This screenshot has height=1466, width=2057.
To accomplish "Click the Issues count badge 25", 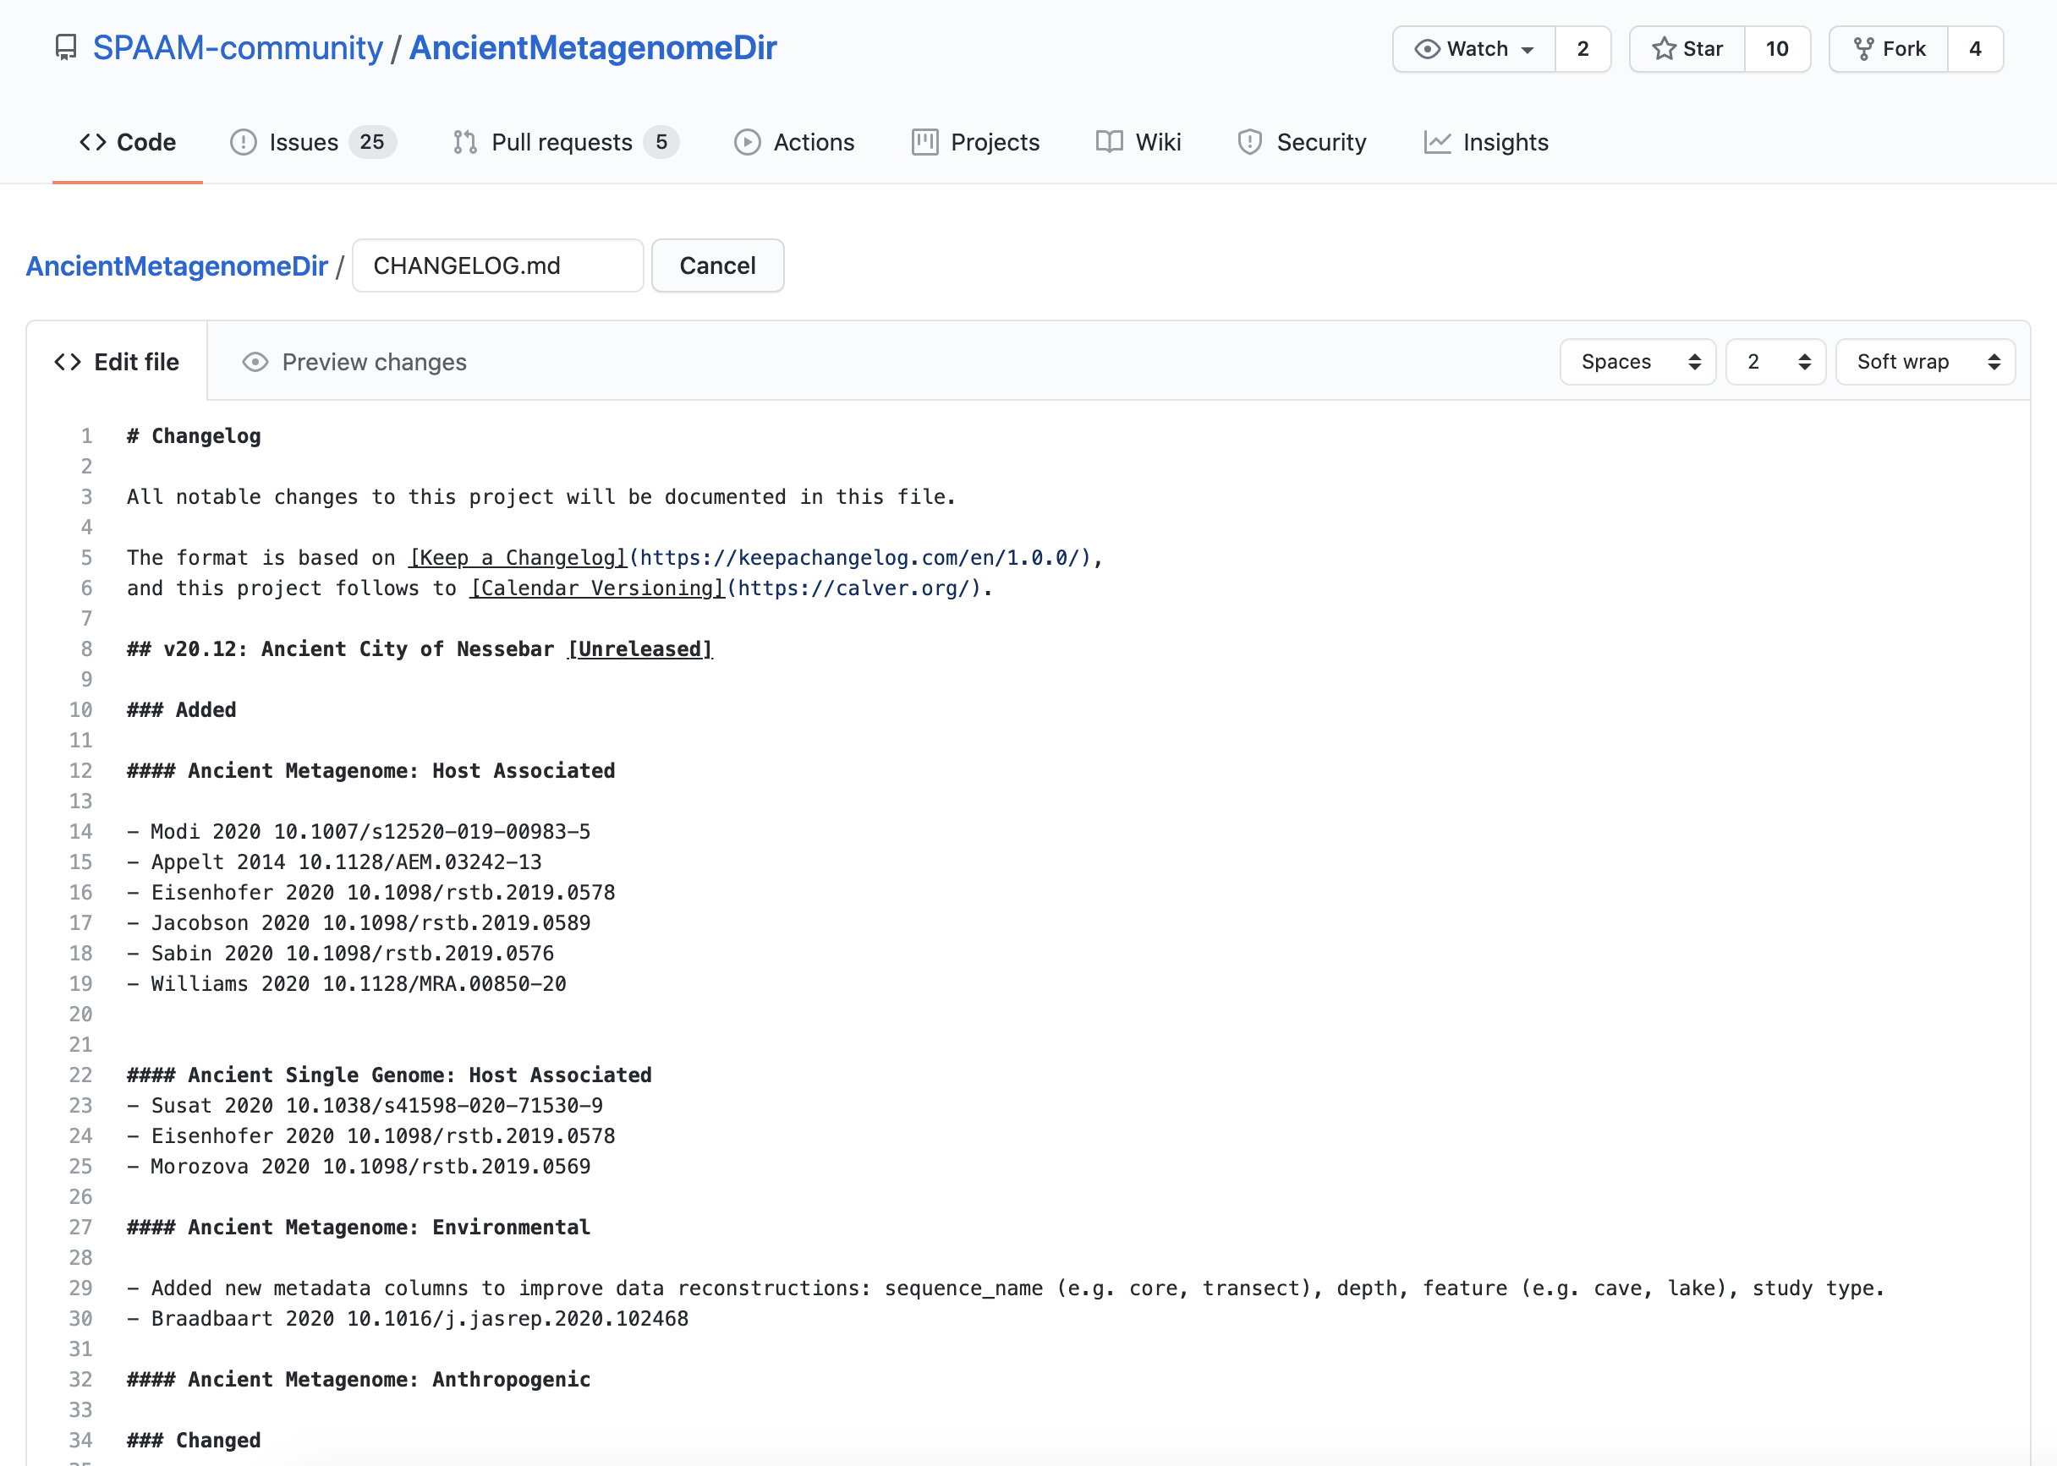I will click(372, 142).
